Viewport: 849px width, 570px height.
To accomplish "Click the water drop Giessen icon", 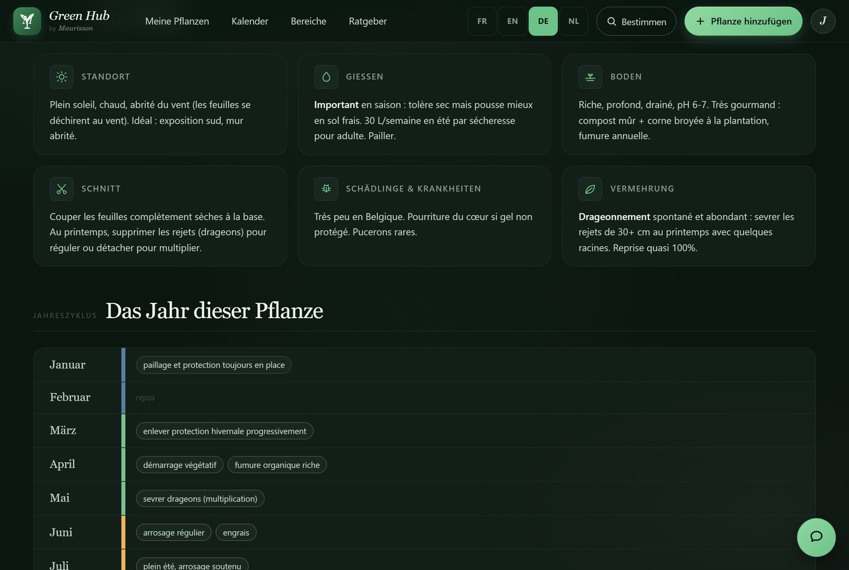I will [x=326, y=77].
